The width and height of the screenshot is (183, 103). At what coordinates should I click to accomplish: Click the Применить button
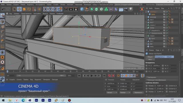138,92
